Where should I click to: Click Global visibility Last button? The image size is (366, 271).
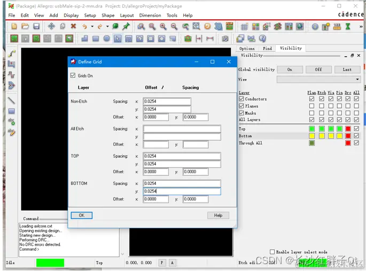pyautogui.click(x=347, y=69)
